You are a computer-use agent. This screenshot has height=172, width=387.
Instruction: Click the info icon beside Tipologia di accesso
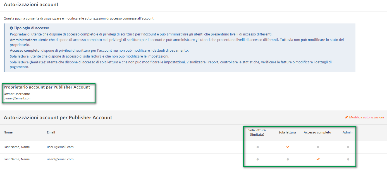point(11,28)
